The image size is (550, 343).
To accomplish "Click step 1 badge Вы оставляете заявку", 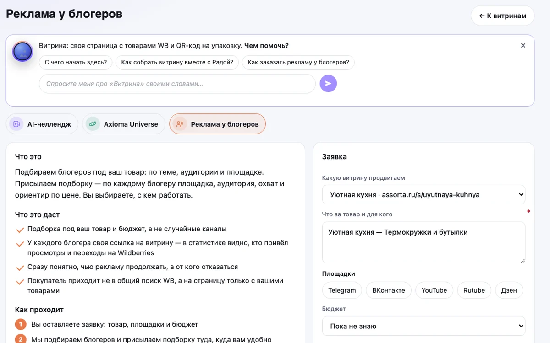I will tap(21, 324).
